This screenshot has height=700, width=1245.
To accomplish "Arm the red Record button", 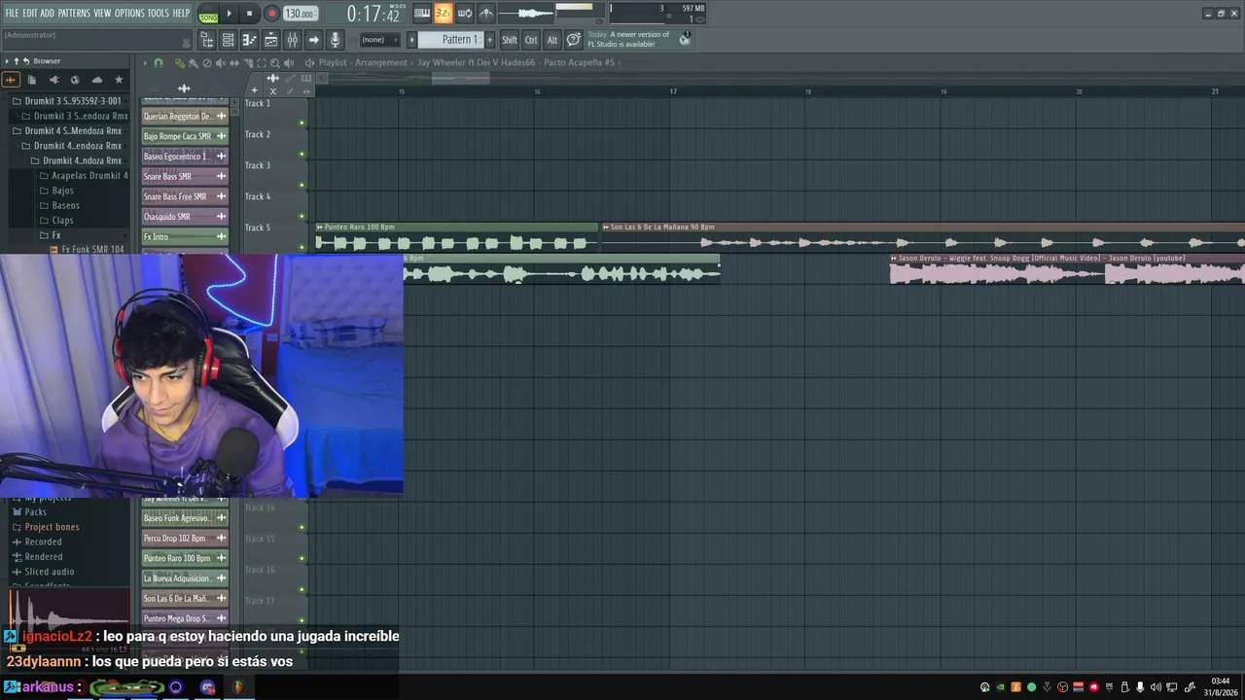I will click(x=271, y=14).
